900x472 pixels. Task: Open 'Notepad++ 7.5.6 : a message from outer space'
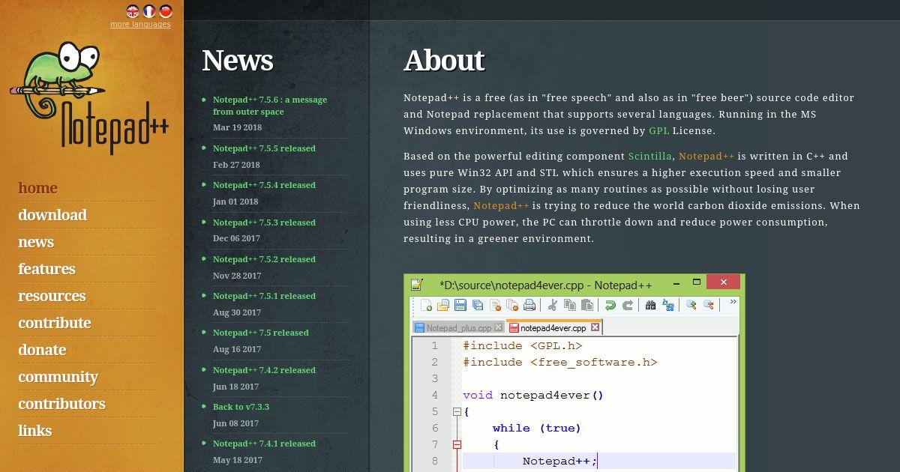coord(270,106)
